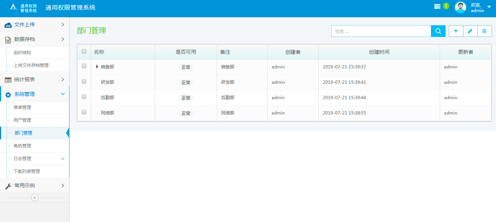
Task: Click the green notification badge
Action: 446,6
